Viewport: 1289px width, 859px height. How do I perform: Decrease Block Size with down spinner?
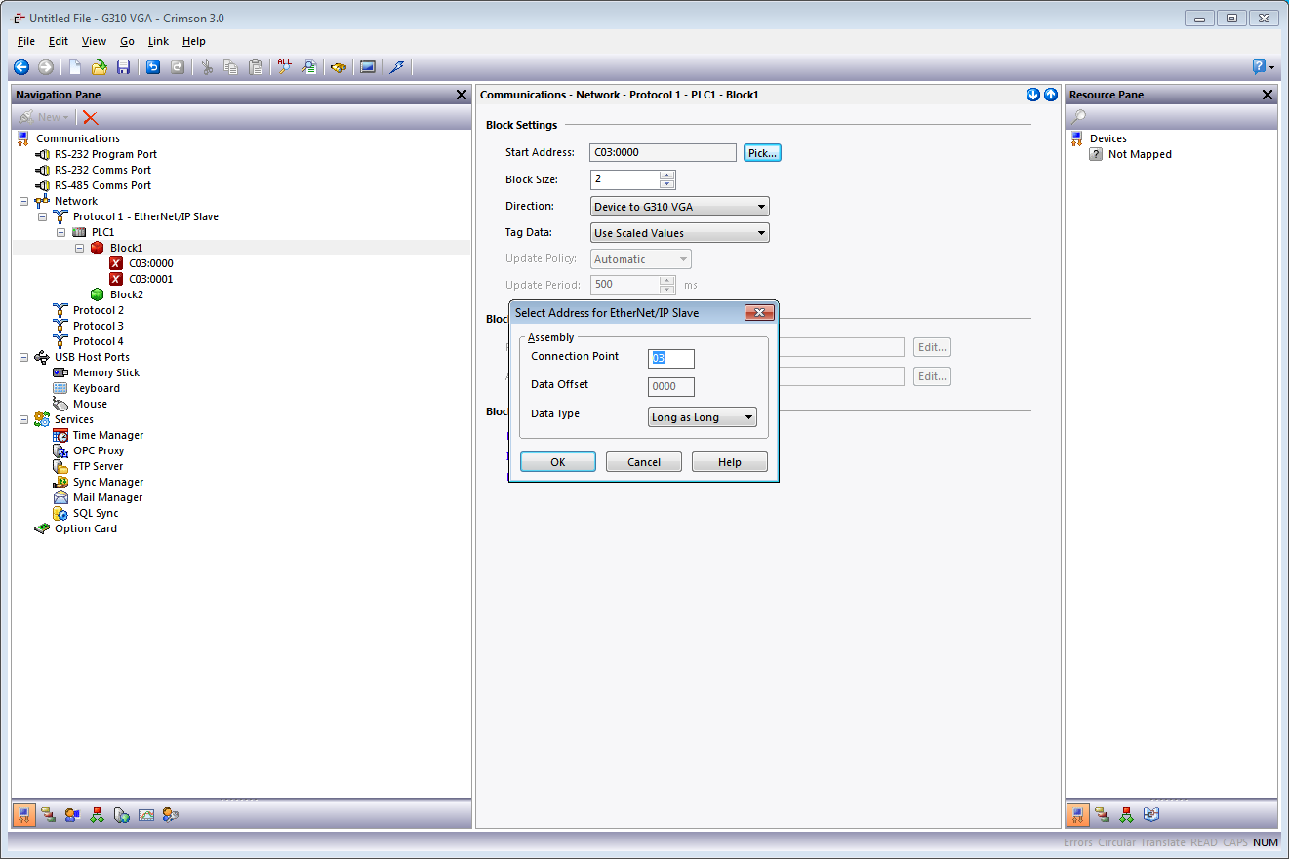[667, 184]
